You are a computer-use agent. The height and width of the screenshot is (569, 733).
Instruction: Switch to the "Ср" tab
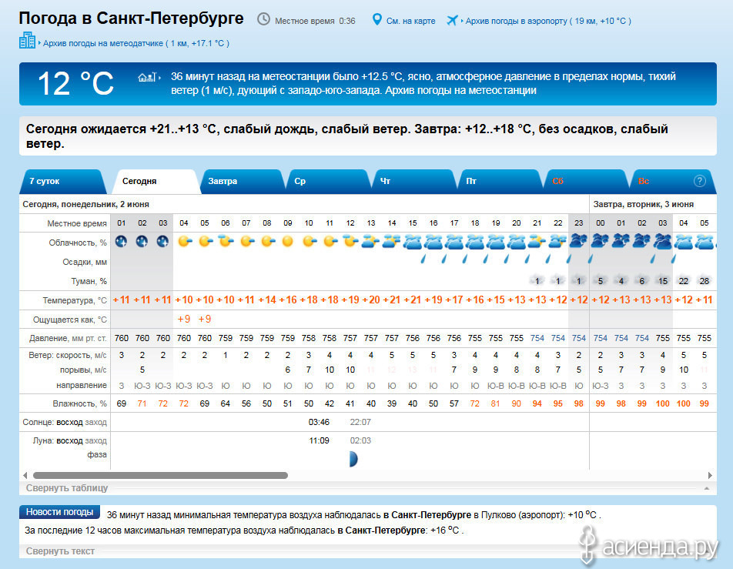click(328, 182)
